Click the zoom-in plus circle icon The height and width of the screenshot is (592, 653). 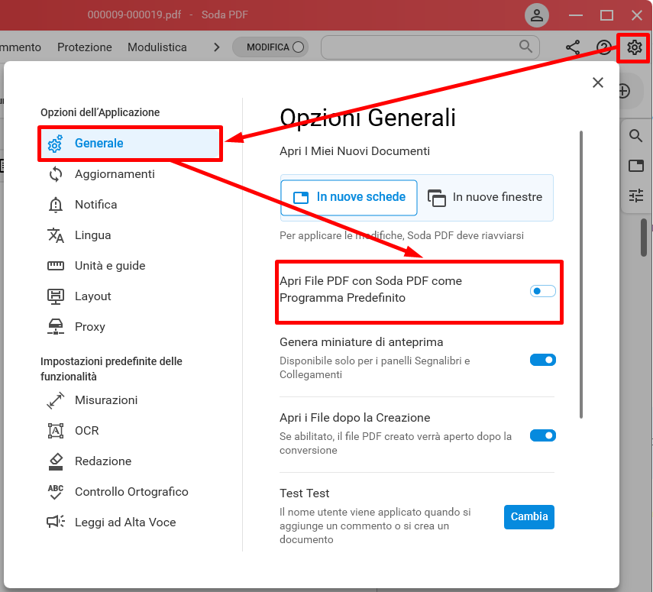tap(624, 91)
